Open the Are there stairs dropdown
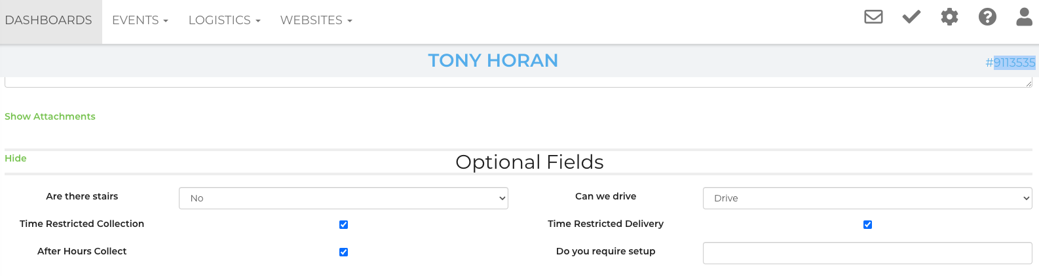The width and height of the screenshot is (1039, 276). click(343, 198)
